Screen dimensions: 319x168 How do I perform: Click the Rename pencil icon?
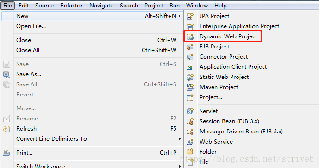pos(6,119)
